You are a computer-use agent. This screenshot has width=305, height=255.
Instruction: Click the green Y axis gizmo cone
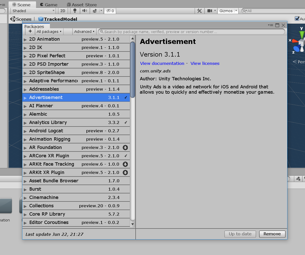point(302,34)
